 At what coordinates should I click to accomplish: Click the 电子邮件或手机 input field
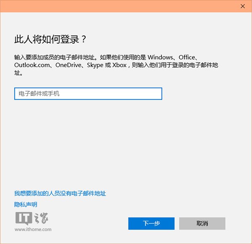pos(88,94)
